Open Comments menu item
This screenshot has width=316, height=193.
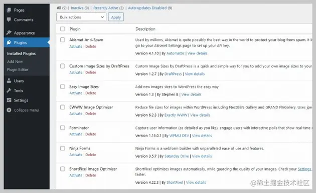[x=24, y=19]
